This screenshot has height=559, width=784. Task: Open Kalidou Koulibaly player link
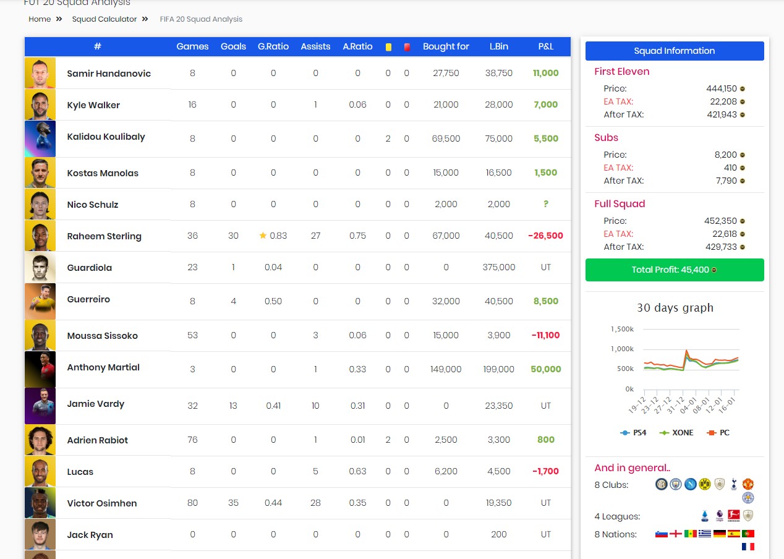click(106, 137)
